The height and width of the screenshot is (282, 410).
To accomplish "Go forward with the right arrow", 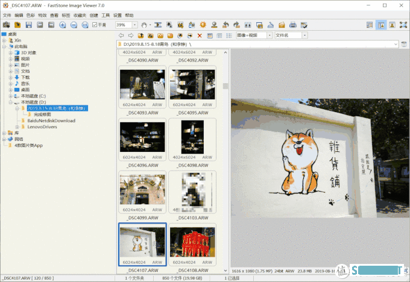I will (x=131, y=36).
